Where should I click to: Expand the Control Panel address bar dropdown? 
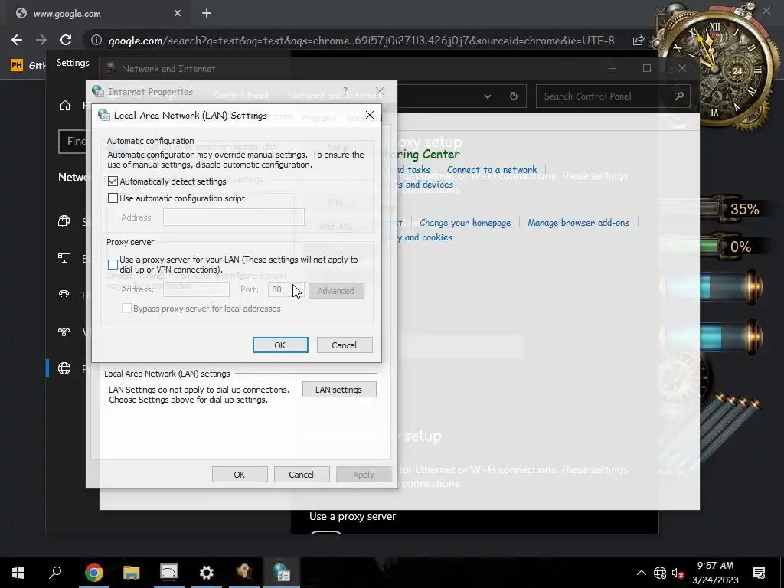pos(488,96)
